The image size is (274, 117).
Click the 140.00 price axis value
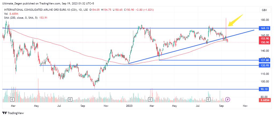pos(265,51)
